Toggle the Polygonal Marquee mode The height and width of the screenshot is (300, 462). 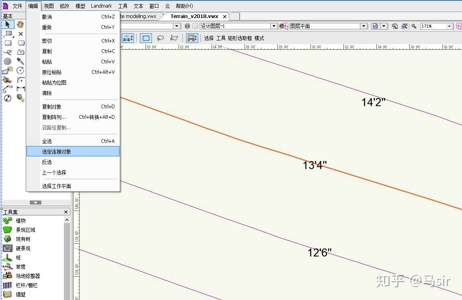coord(174,38)
